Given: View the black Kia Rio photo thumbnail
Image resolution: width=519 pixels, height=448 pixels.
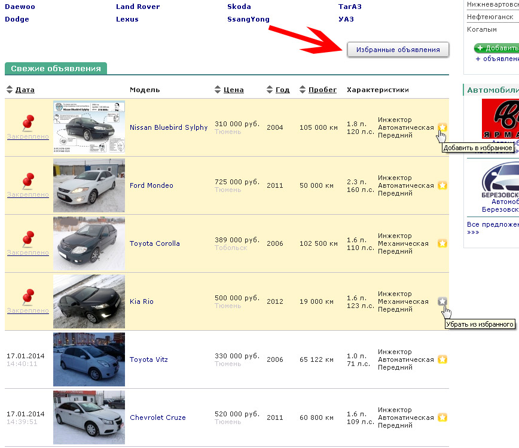Looking at the screenshot, I should click(89, 301).
